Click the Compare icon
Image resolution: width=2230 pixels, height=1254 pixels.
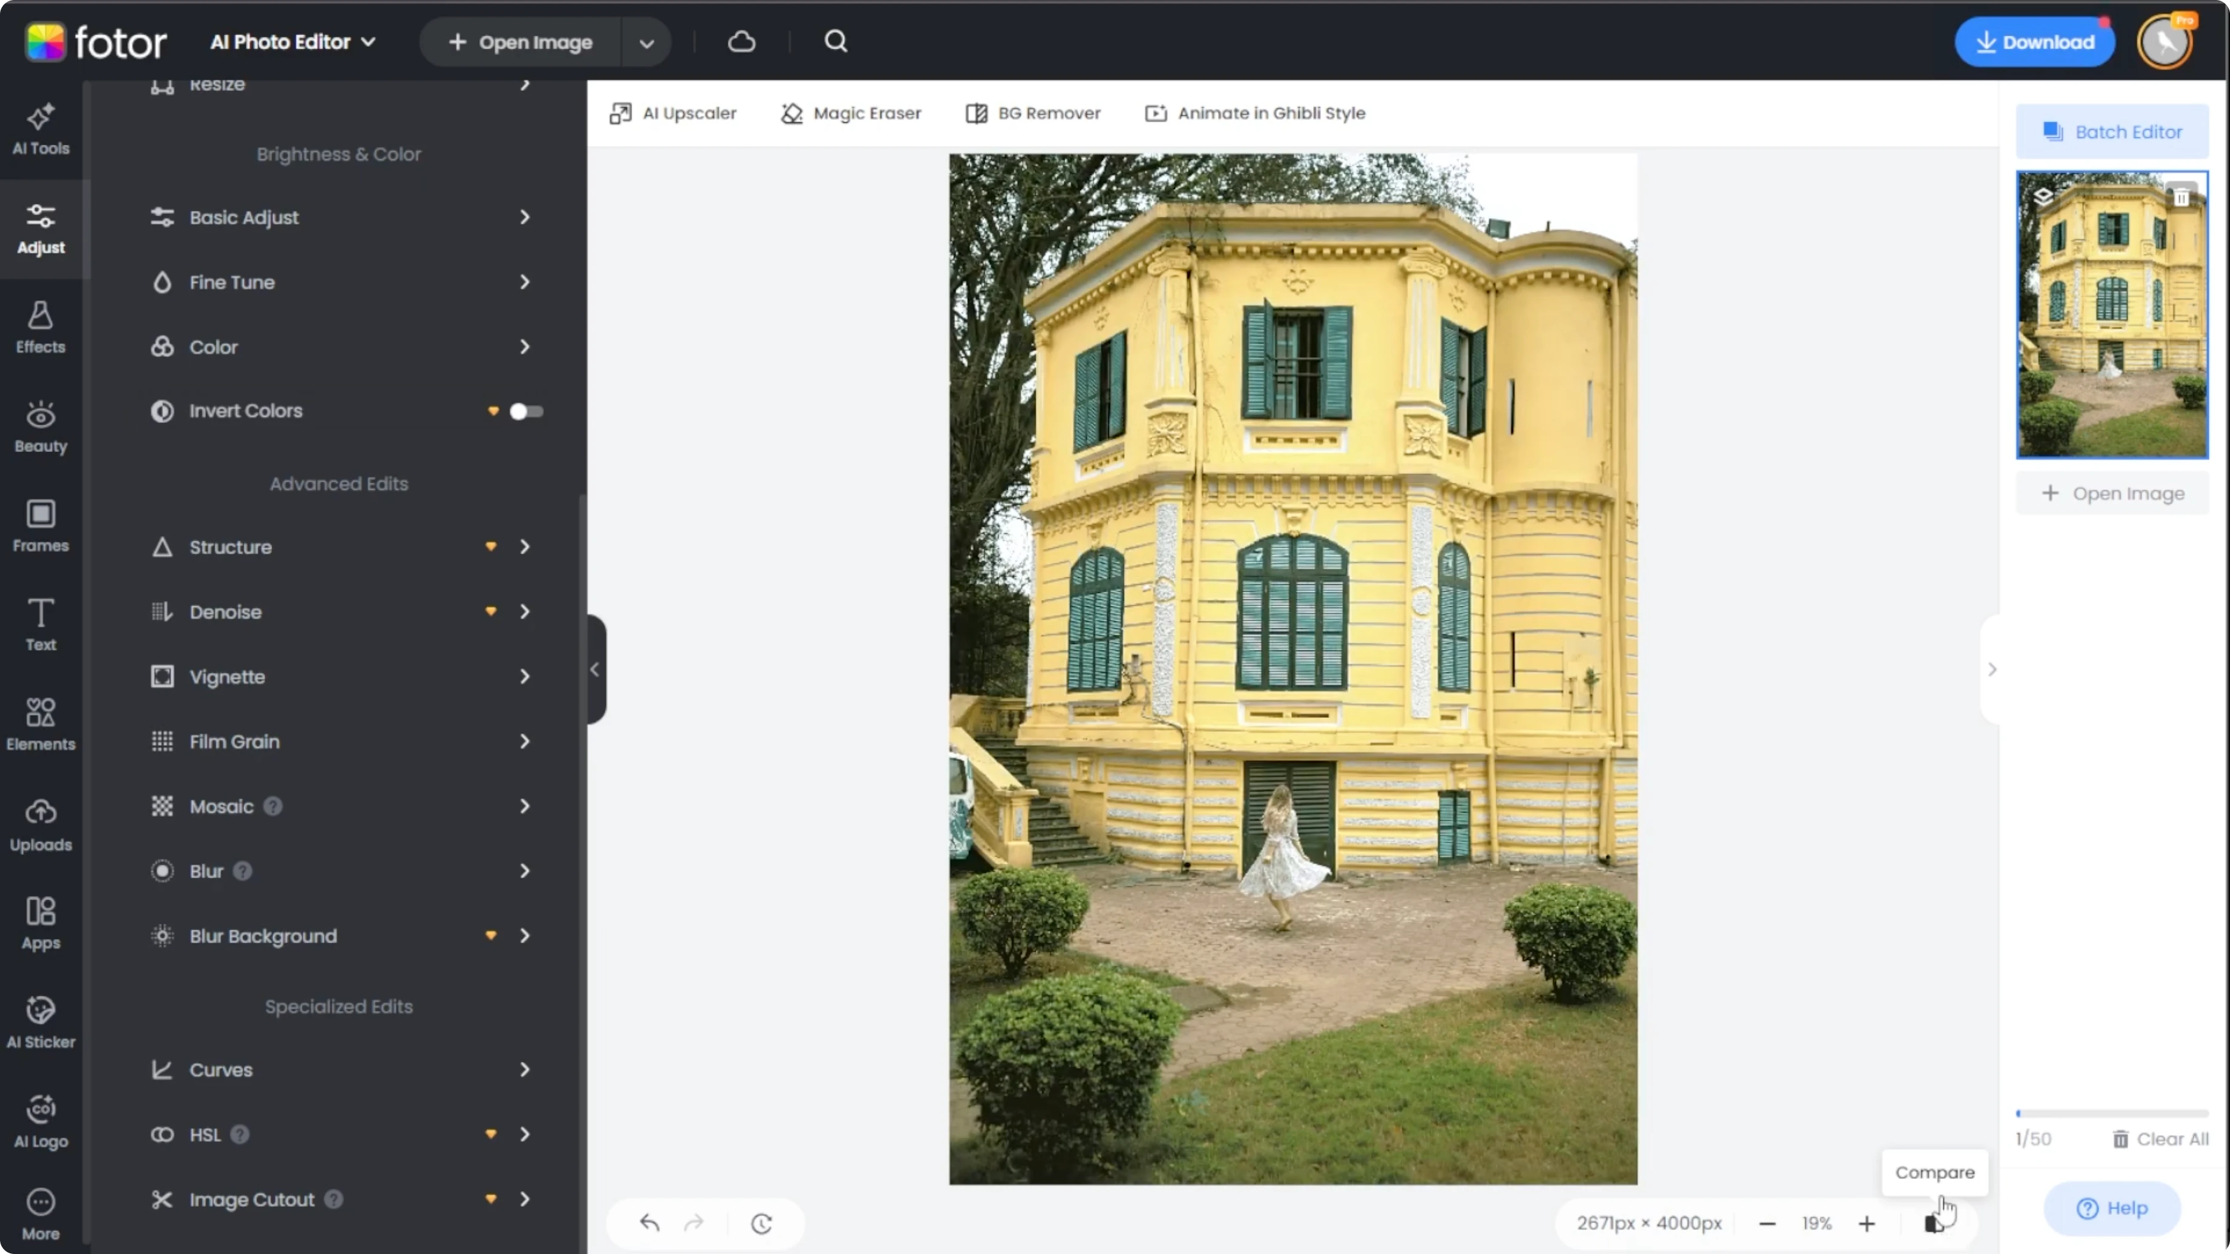(1934, 1223)
